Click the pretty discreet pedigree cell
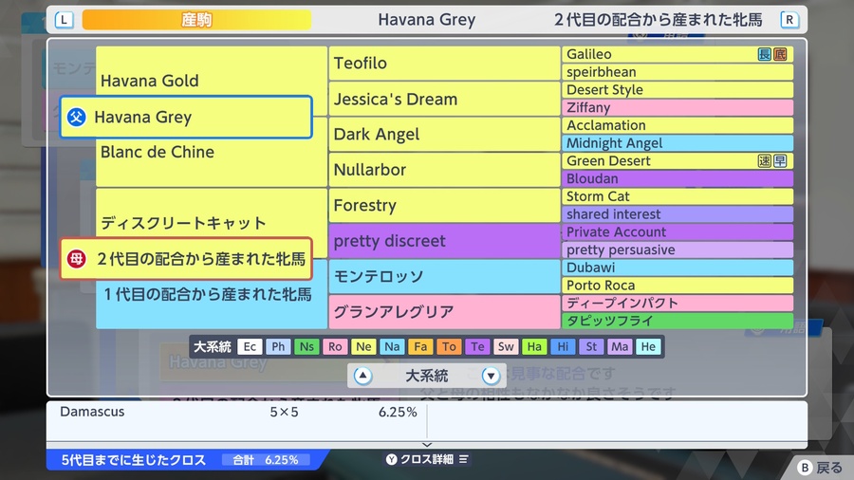This screenshot has height=480, width=854. pos(444,241)
